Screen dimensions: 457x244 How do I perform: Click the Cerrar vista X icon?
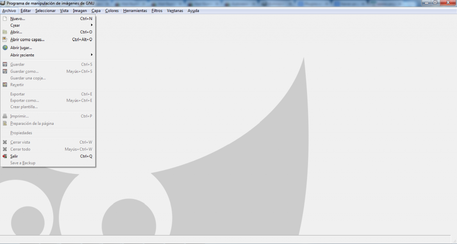coord(5,142)
